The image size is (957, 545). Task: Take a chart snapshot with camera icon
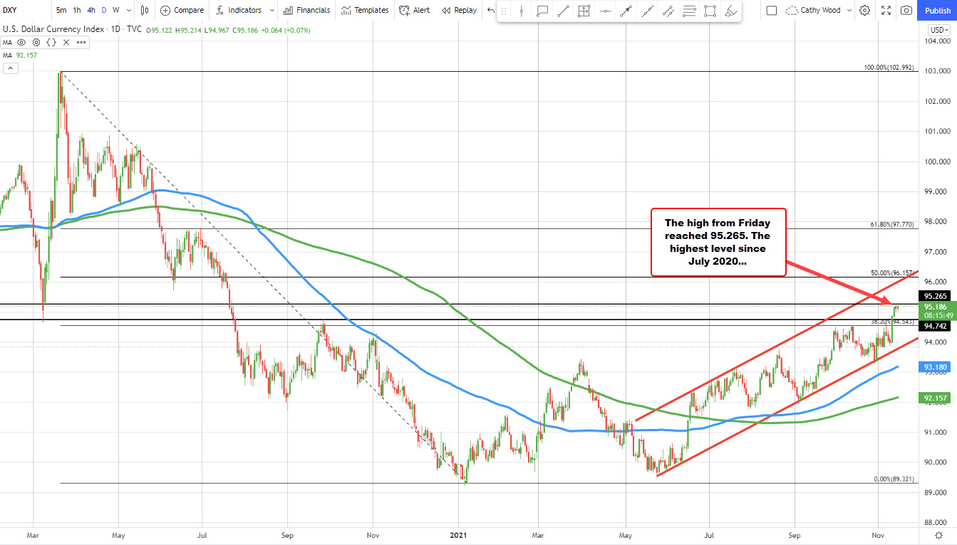(906, 10)
